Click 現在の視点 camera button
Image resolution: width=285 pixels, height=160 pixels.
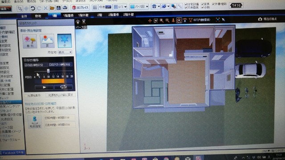coord(267,19)
